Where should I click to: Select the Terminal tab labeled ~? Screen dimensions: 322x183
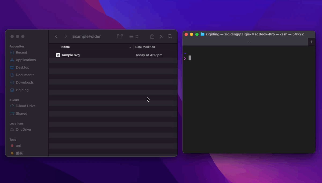248,42
